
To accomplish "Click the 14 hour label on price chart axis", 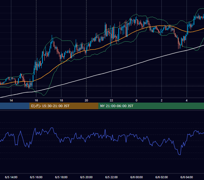I will coord(11,100).
